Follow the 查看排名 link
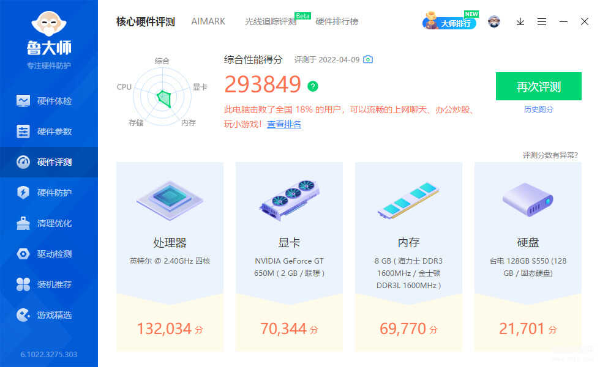This screenshot has width=600, height=367. click(284, 124)
